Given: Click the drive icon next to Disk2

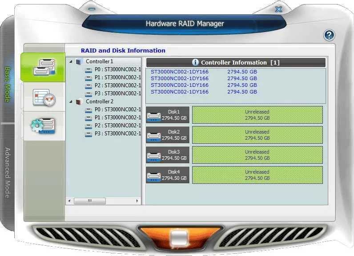Looking at the screenshot, I should click(153, 137).
